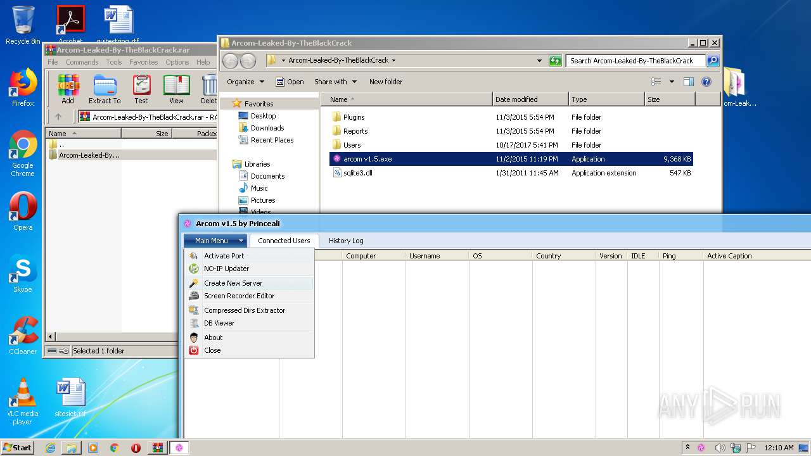Open Explorer address history dropdown
The image size is (811, 456).
point(539,61)
